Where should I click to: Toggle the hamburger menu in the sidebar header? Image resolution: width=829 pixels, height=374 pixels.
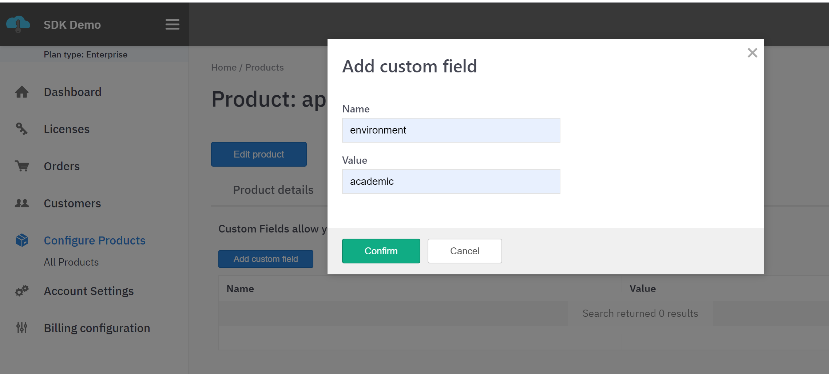172,24
